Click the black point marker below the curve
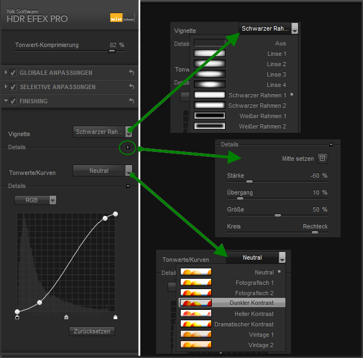This screenshot has height=358, width=363. point(17,317)
